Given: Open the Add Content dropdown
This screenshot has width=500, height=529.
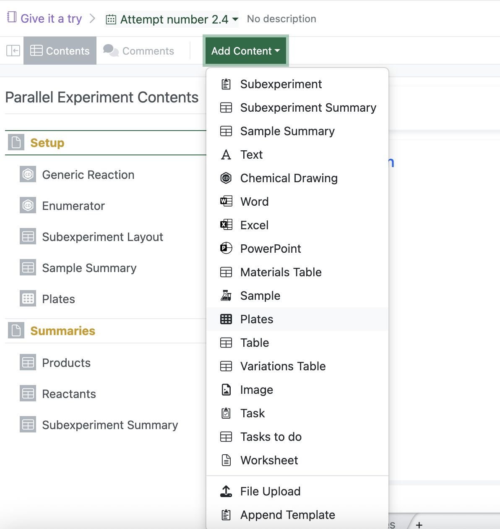Looking at the screenshot, I should (246, 51).
